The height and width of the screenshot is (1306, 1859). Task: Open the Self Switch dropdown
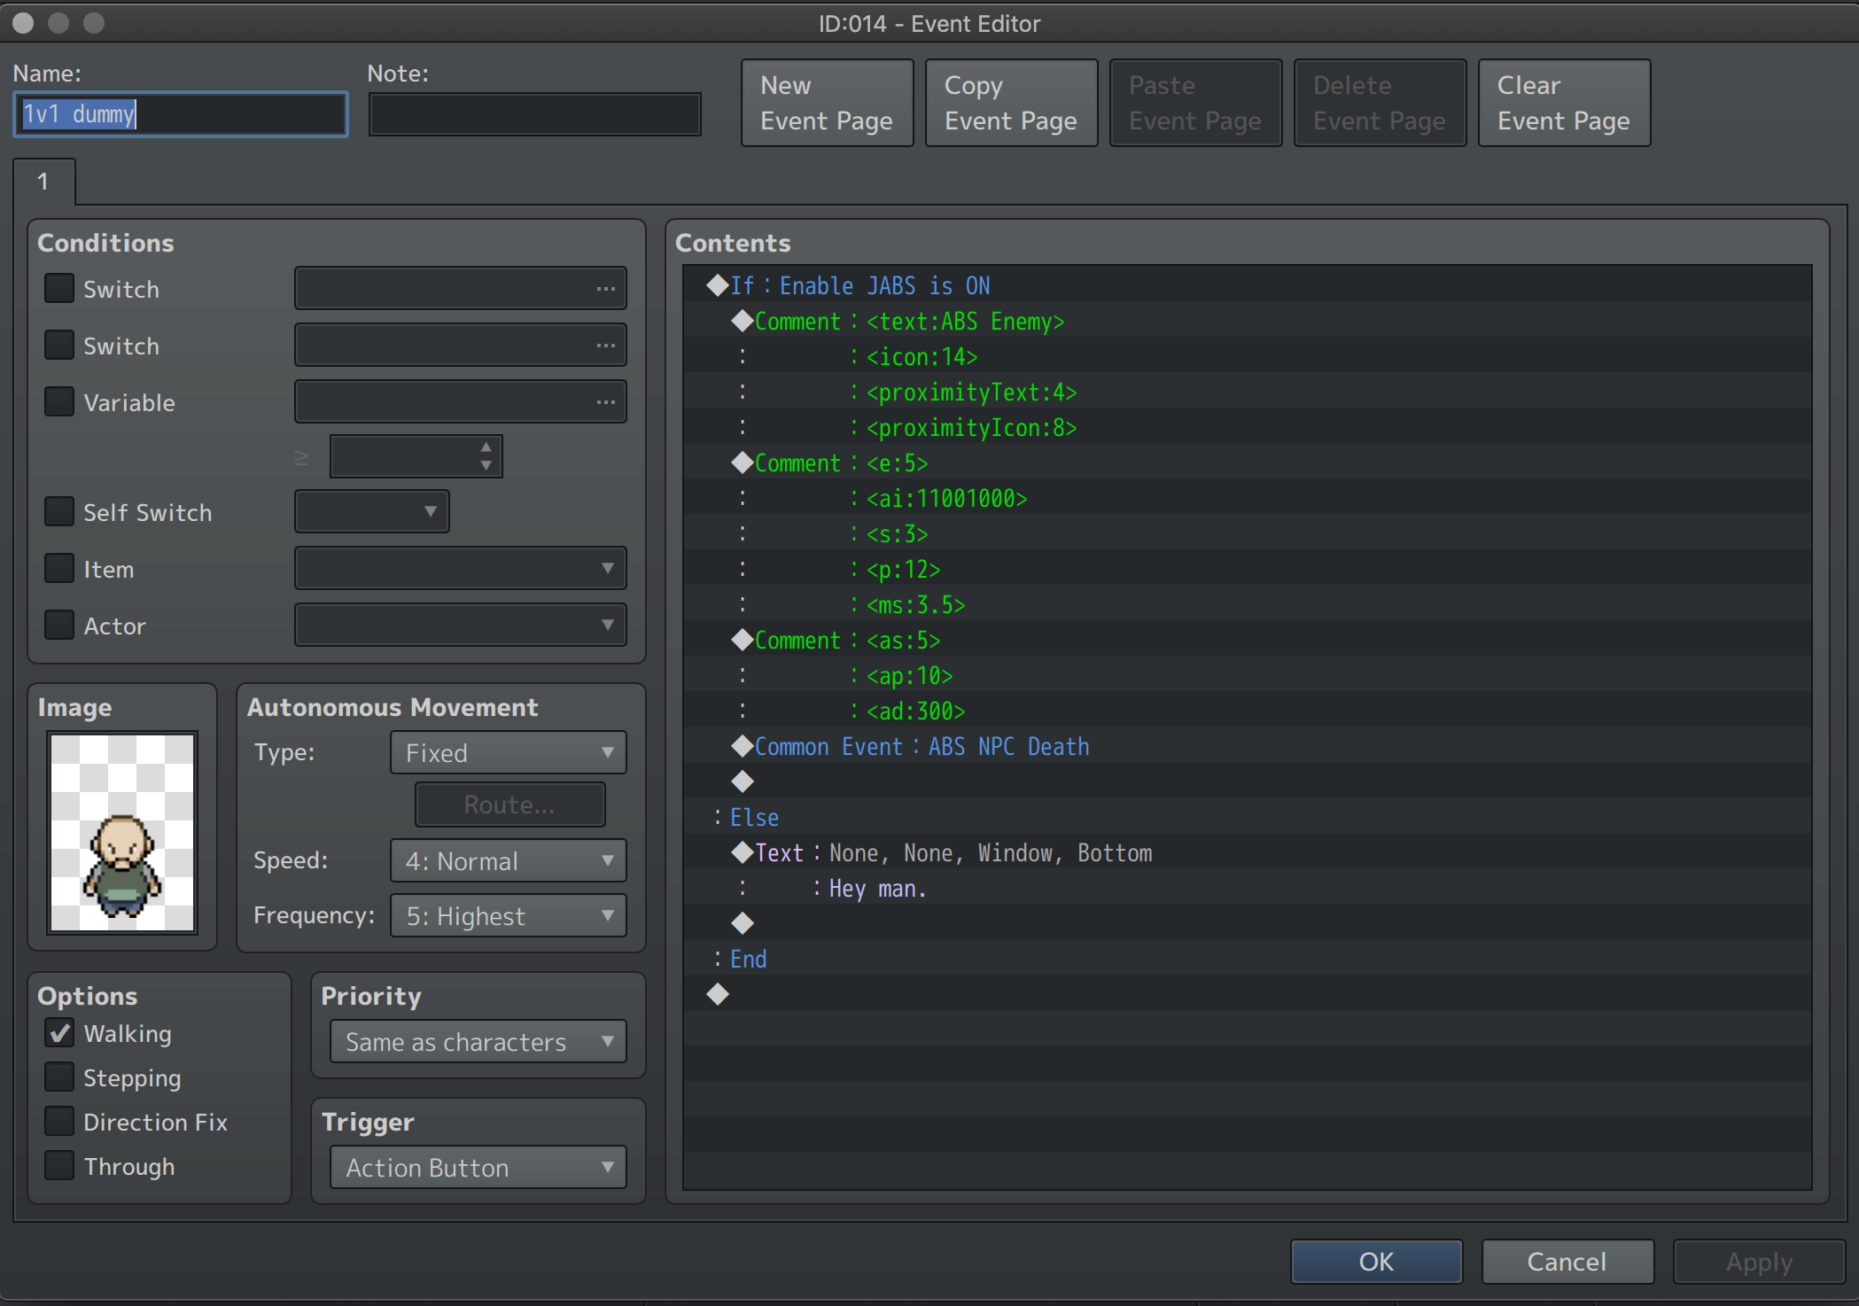pos(372,511)
